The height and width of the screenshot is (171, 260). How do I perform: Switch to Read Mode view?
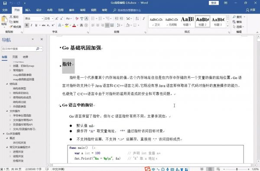(202, 169)
